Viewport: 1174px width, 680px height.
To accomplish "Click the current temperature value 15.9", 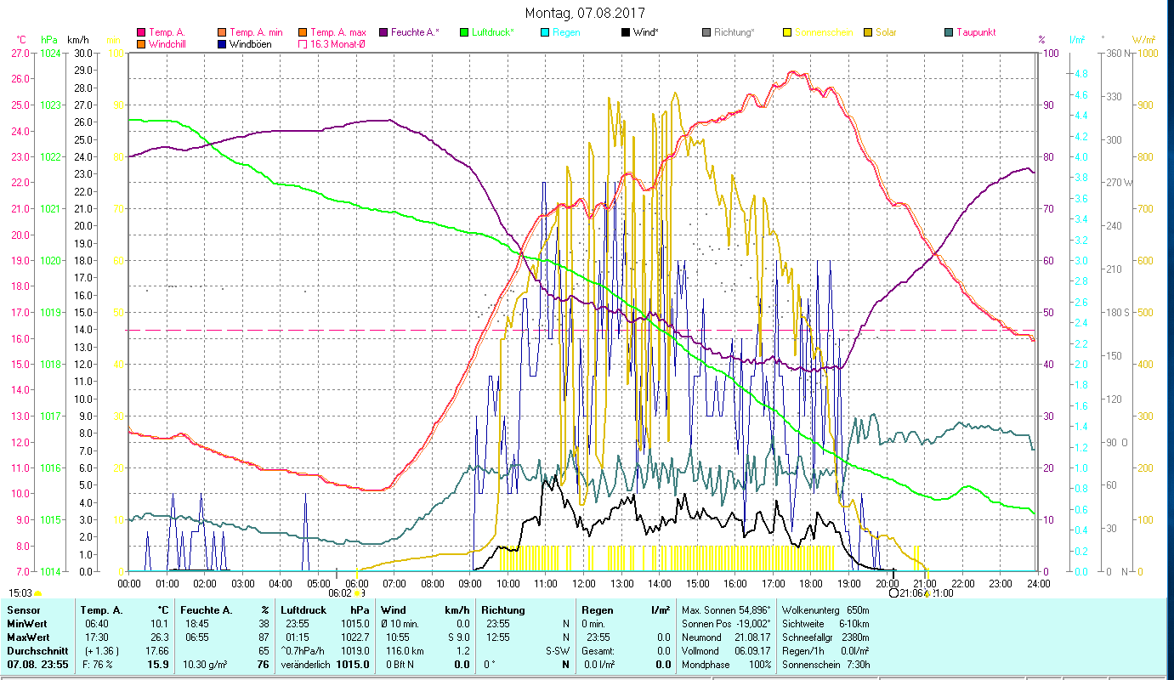I will pos(159,665).
